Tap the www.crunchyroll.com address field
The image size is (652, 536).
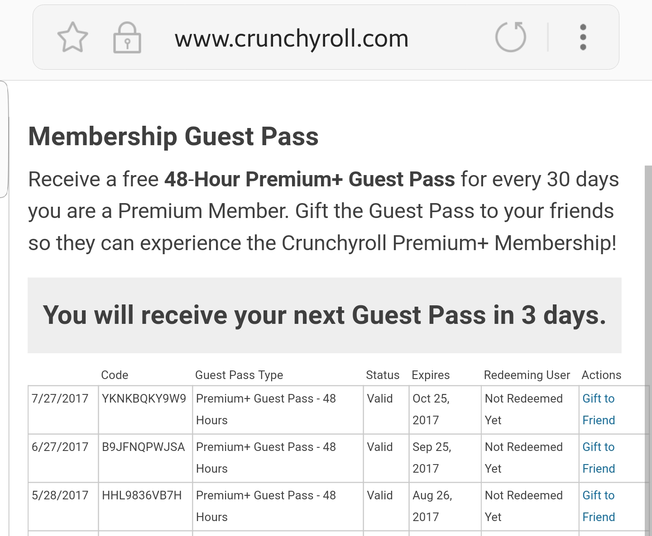point(292,38)
